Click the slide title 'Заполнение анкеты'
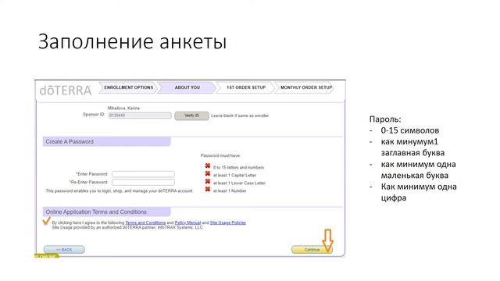Image resolution: width=500 pixels, height=281 pixels. coord(132,41)
